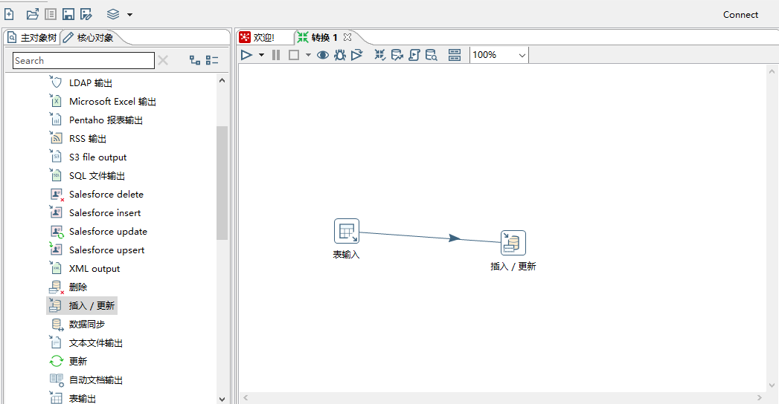This screenshot has height=404, width=779.
Task: Toggle the execution results pane icon
Action: tap(455, 55)
